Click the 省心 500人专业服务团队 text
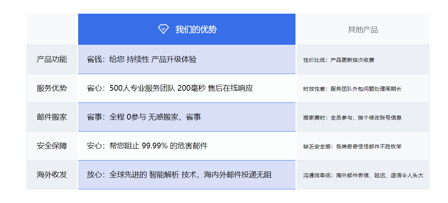The image size is (448, 203). pos(170,88)
